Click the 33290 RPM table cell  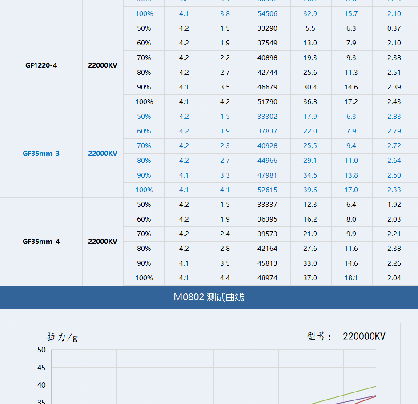pos(267,28)
